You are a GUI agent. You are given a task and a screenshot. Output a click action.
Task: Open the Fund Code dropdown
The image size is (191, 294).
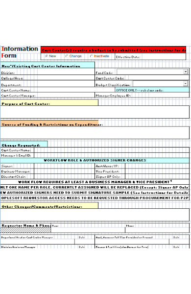click(186, 72)
